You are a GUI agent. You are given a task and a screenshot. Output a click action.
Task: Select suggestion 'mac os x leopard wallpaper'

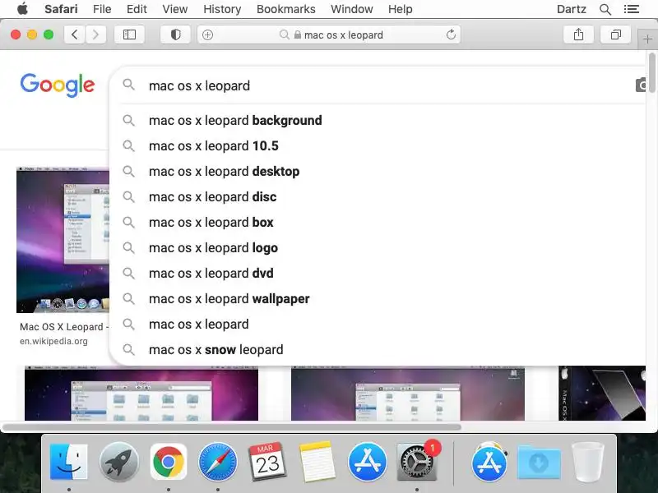coord(378,299)
